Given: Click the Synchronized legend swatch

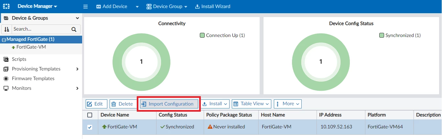Looking at the screenshot, I should 382,35.
